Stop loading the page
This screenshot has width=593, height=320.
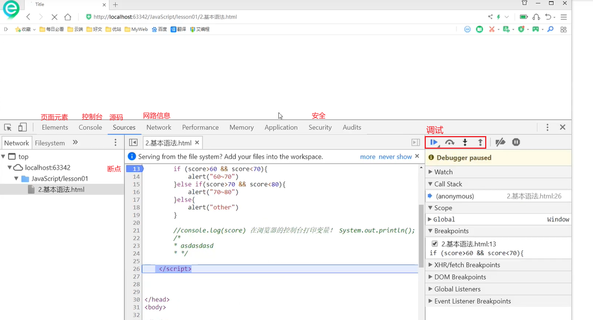point(54,16)
